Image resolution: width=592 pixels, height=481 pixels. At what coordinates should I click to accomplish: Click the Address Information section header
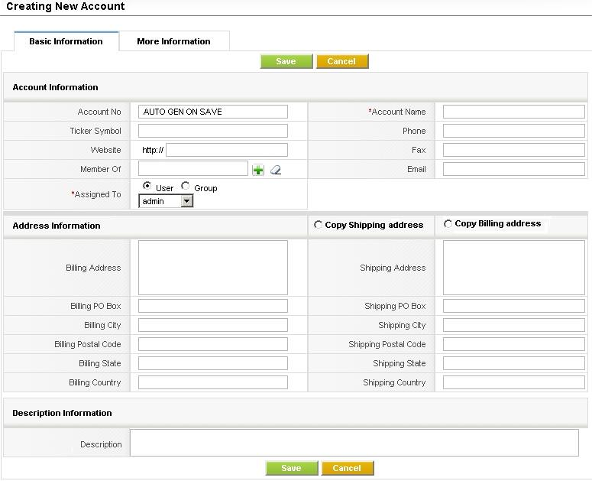(57, 226)
